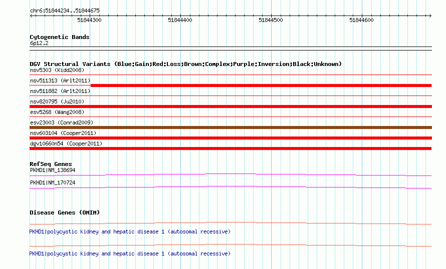
Task: Click the magenta intron line of NM_170724
Action: (x=231, y=186)
